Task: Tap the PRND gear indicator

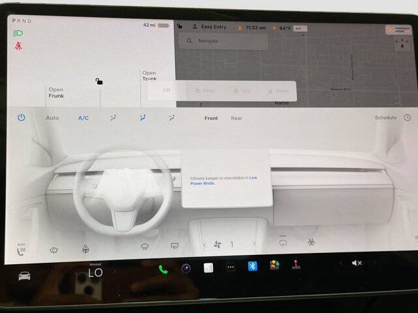Action: click(22, 20)
